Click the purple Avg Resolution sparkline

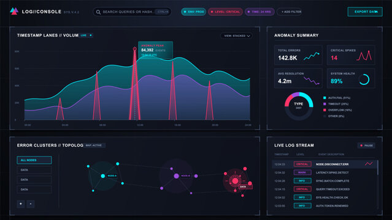point(312,81)
